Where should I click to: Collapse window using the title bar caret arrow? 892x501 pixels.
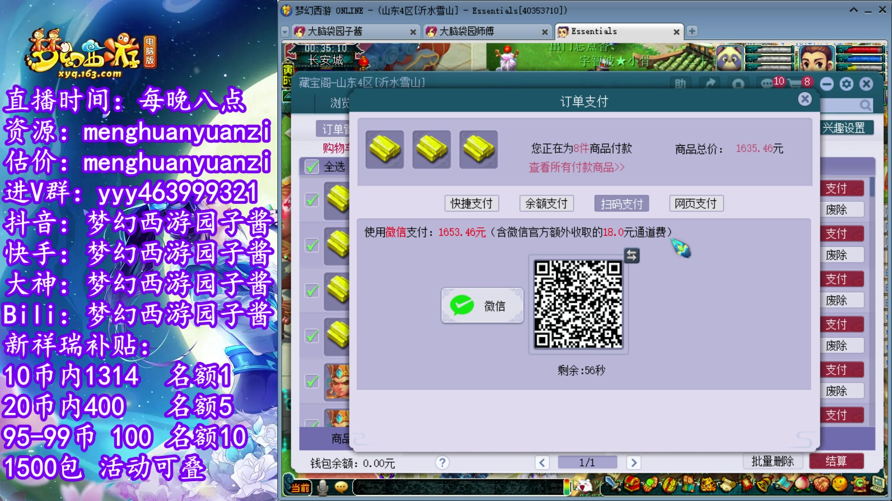[853, 10]
